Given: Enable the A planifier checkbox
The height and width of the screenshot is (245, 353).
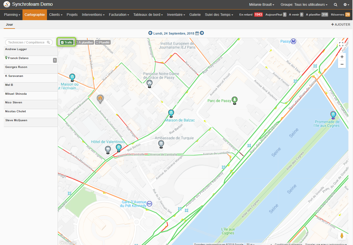Looking at the screenshot, I should (77, 42).
